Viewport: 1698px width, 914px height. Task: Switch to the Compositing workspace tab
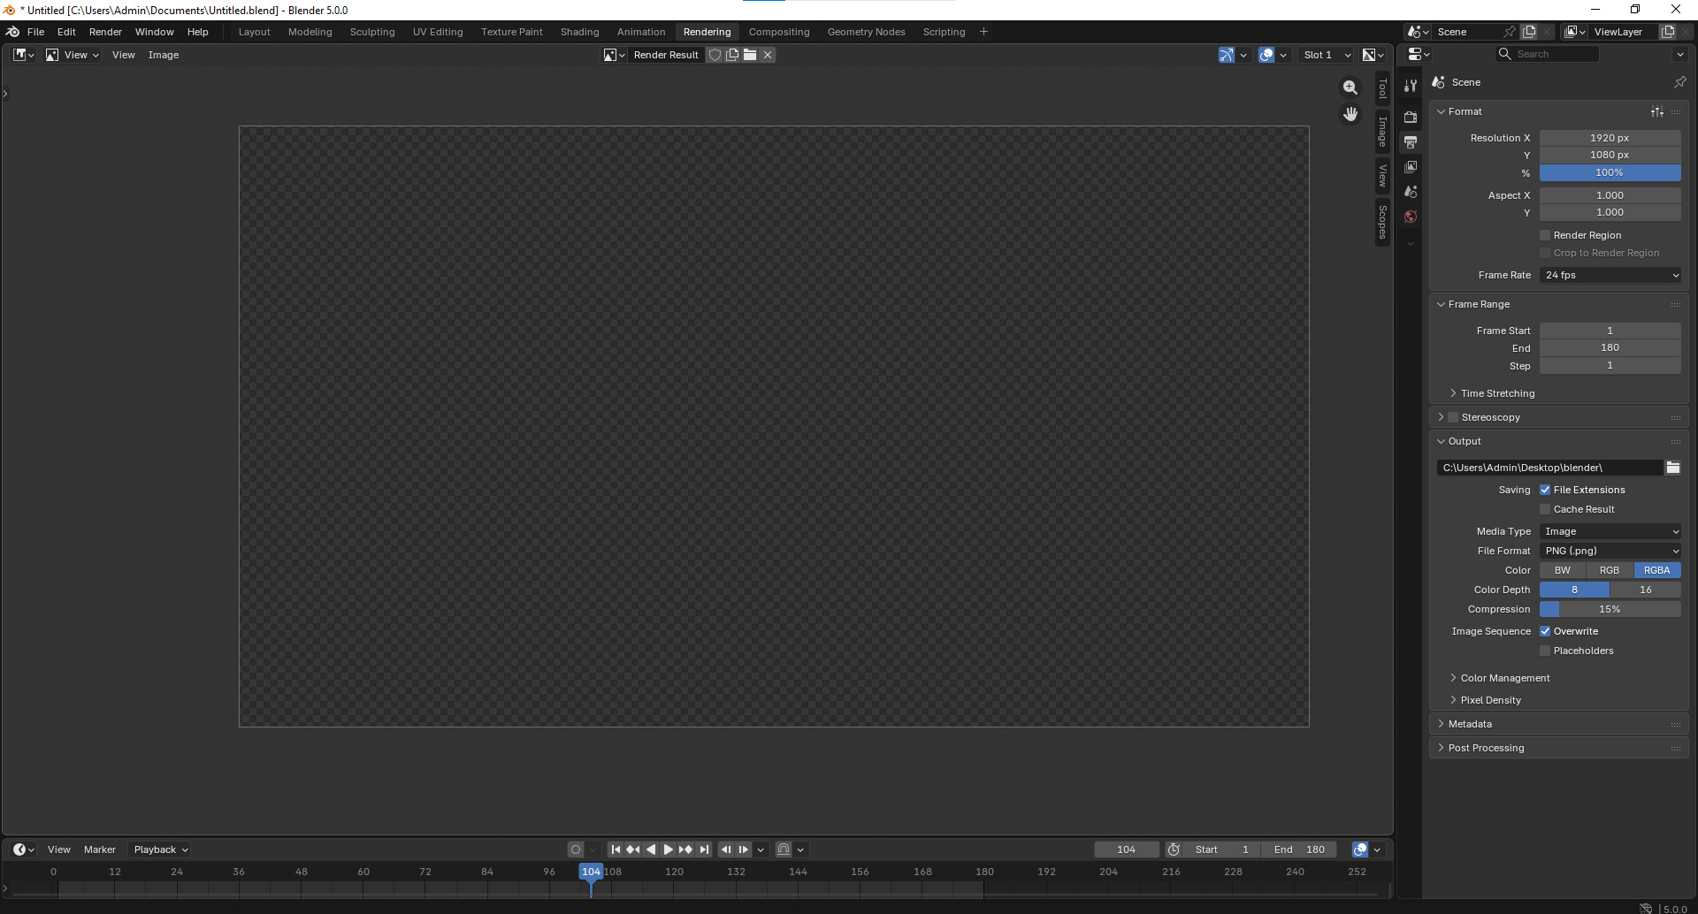[779, 32]
